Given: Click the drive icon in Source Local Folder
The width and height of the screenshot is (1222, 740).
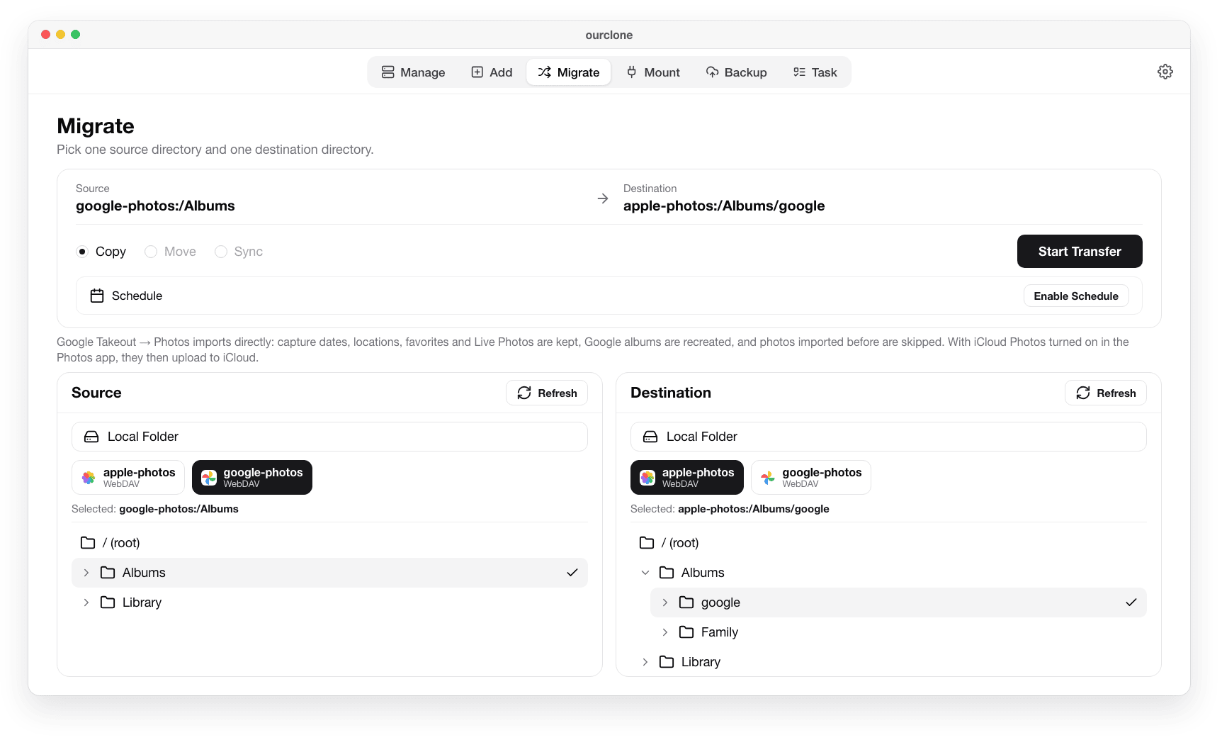Looking at the screenshot, I should [91, 437].
